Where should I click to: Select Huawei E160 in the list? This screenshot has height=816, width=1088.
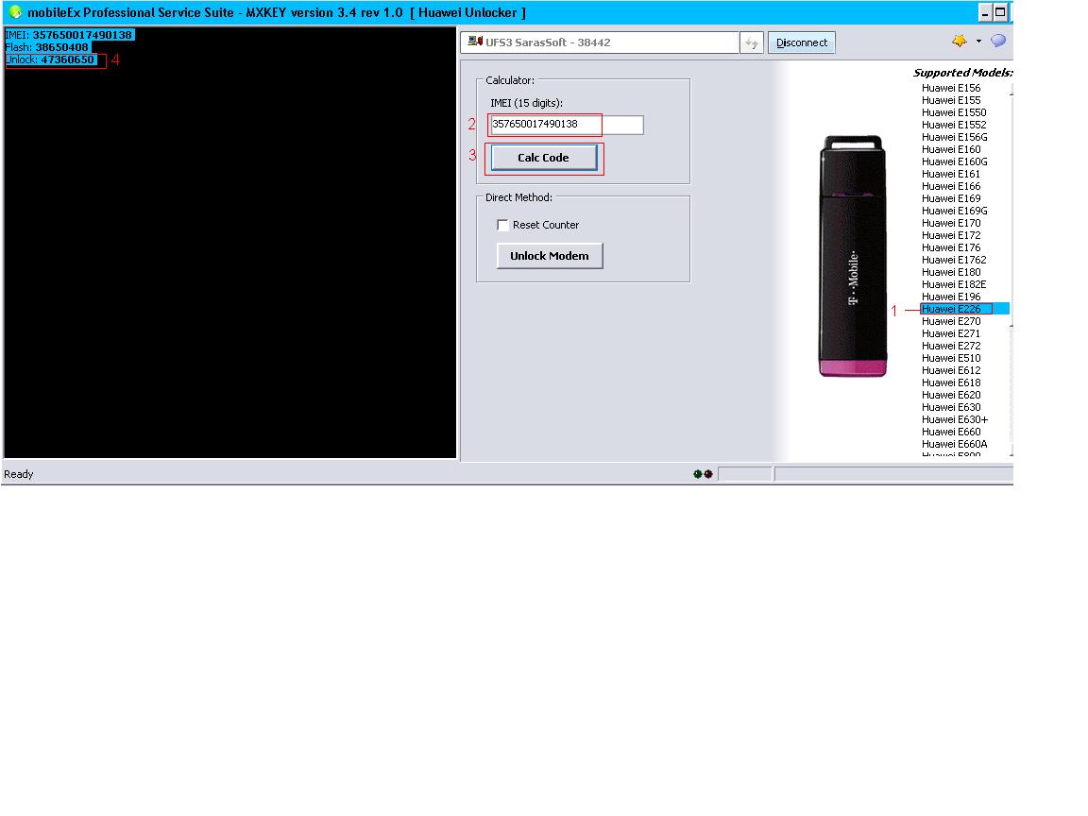point(951,150)
